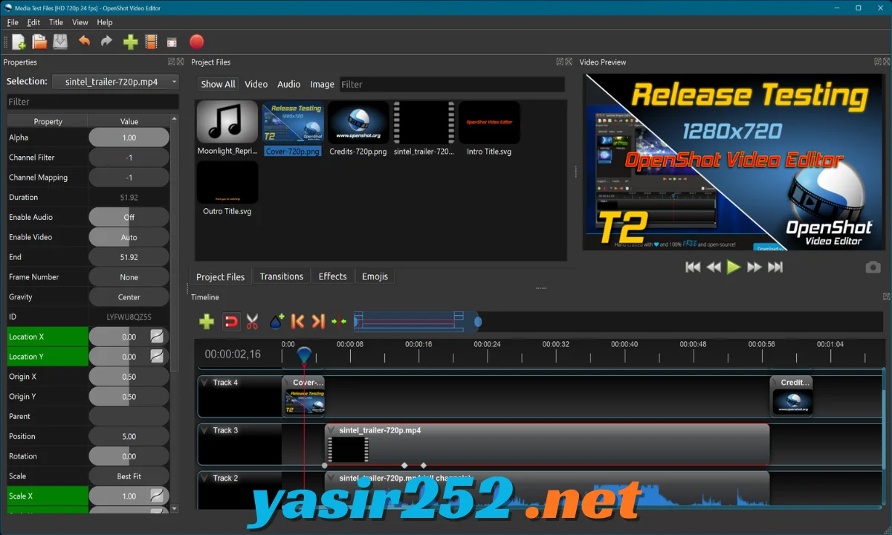892x535 pixels.
Task: Toggle timeline snapping magnet
Action: coord(231,322)
